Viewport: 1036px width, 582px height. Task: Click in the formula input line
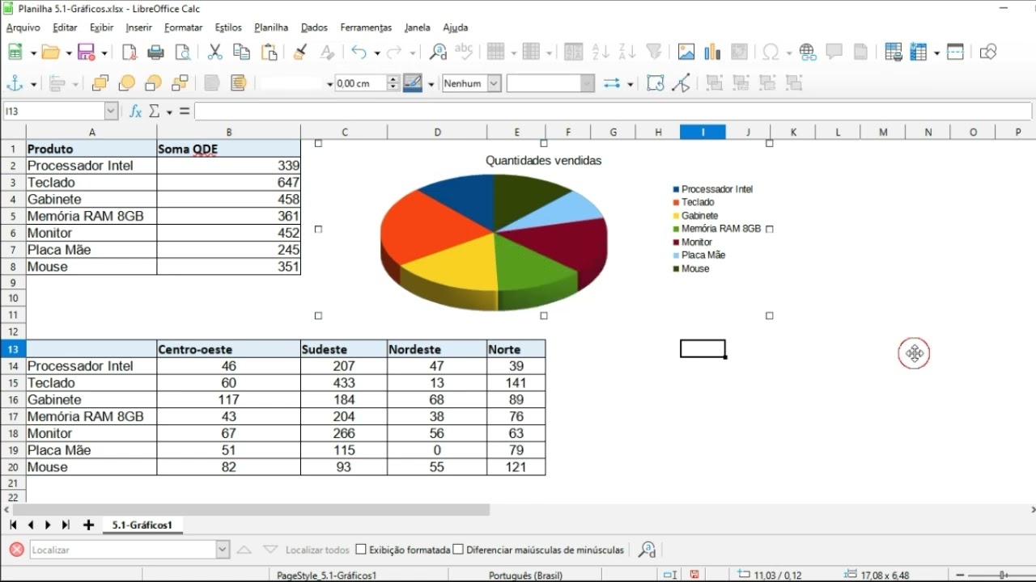click(613, 111)
